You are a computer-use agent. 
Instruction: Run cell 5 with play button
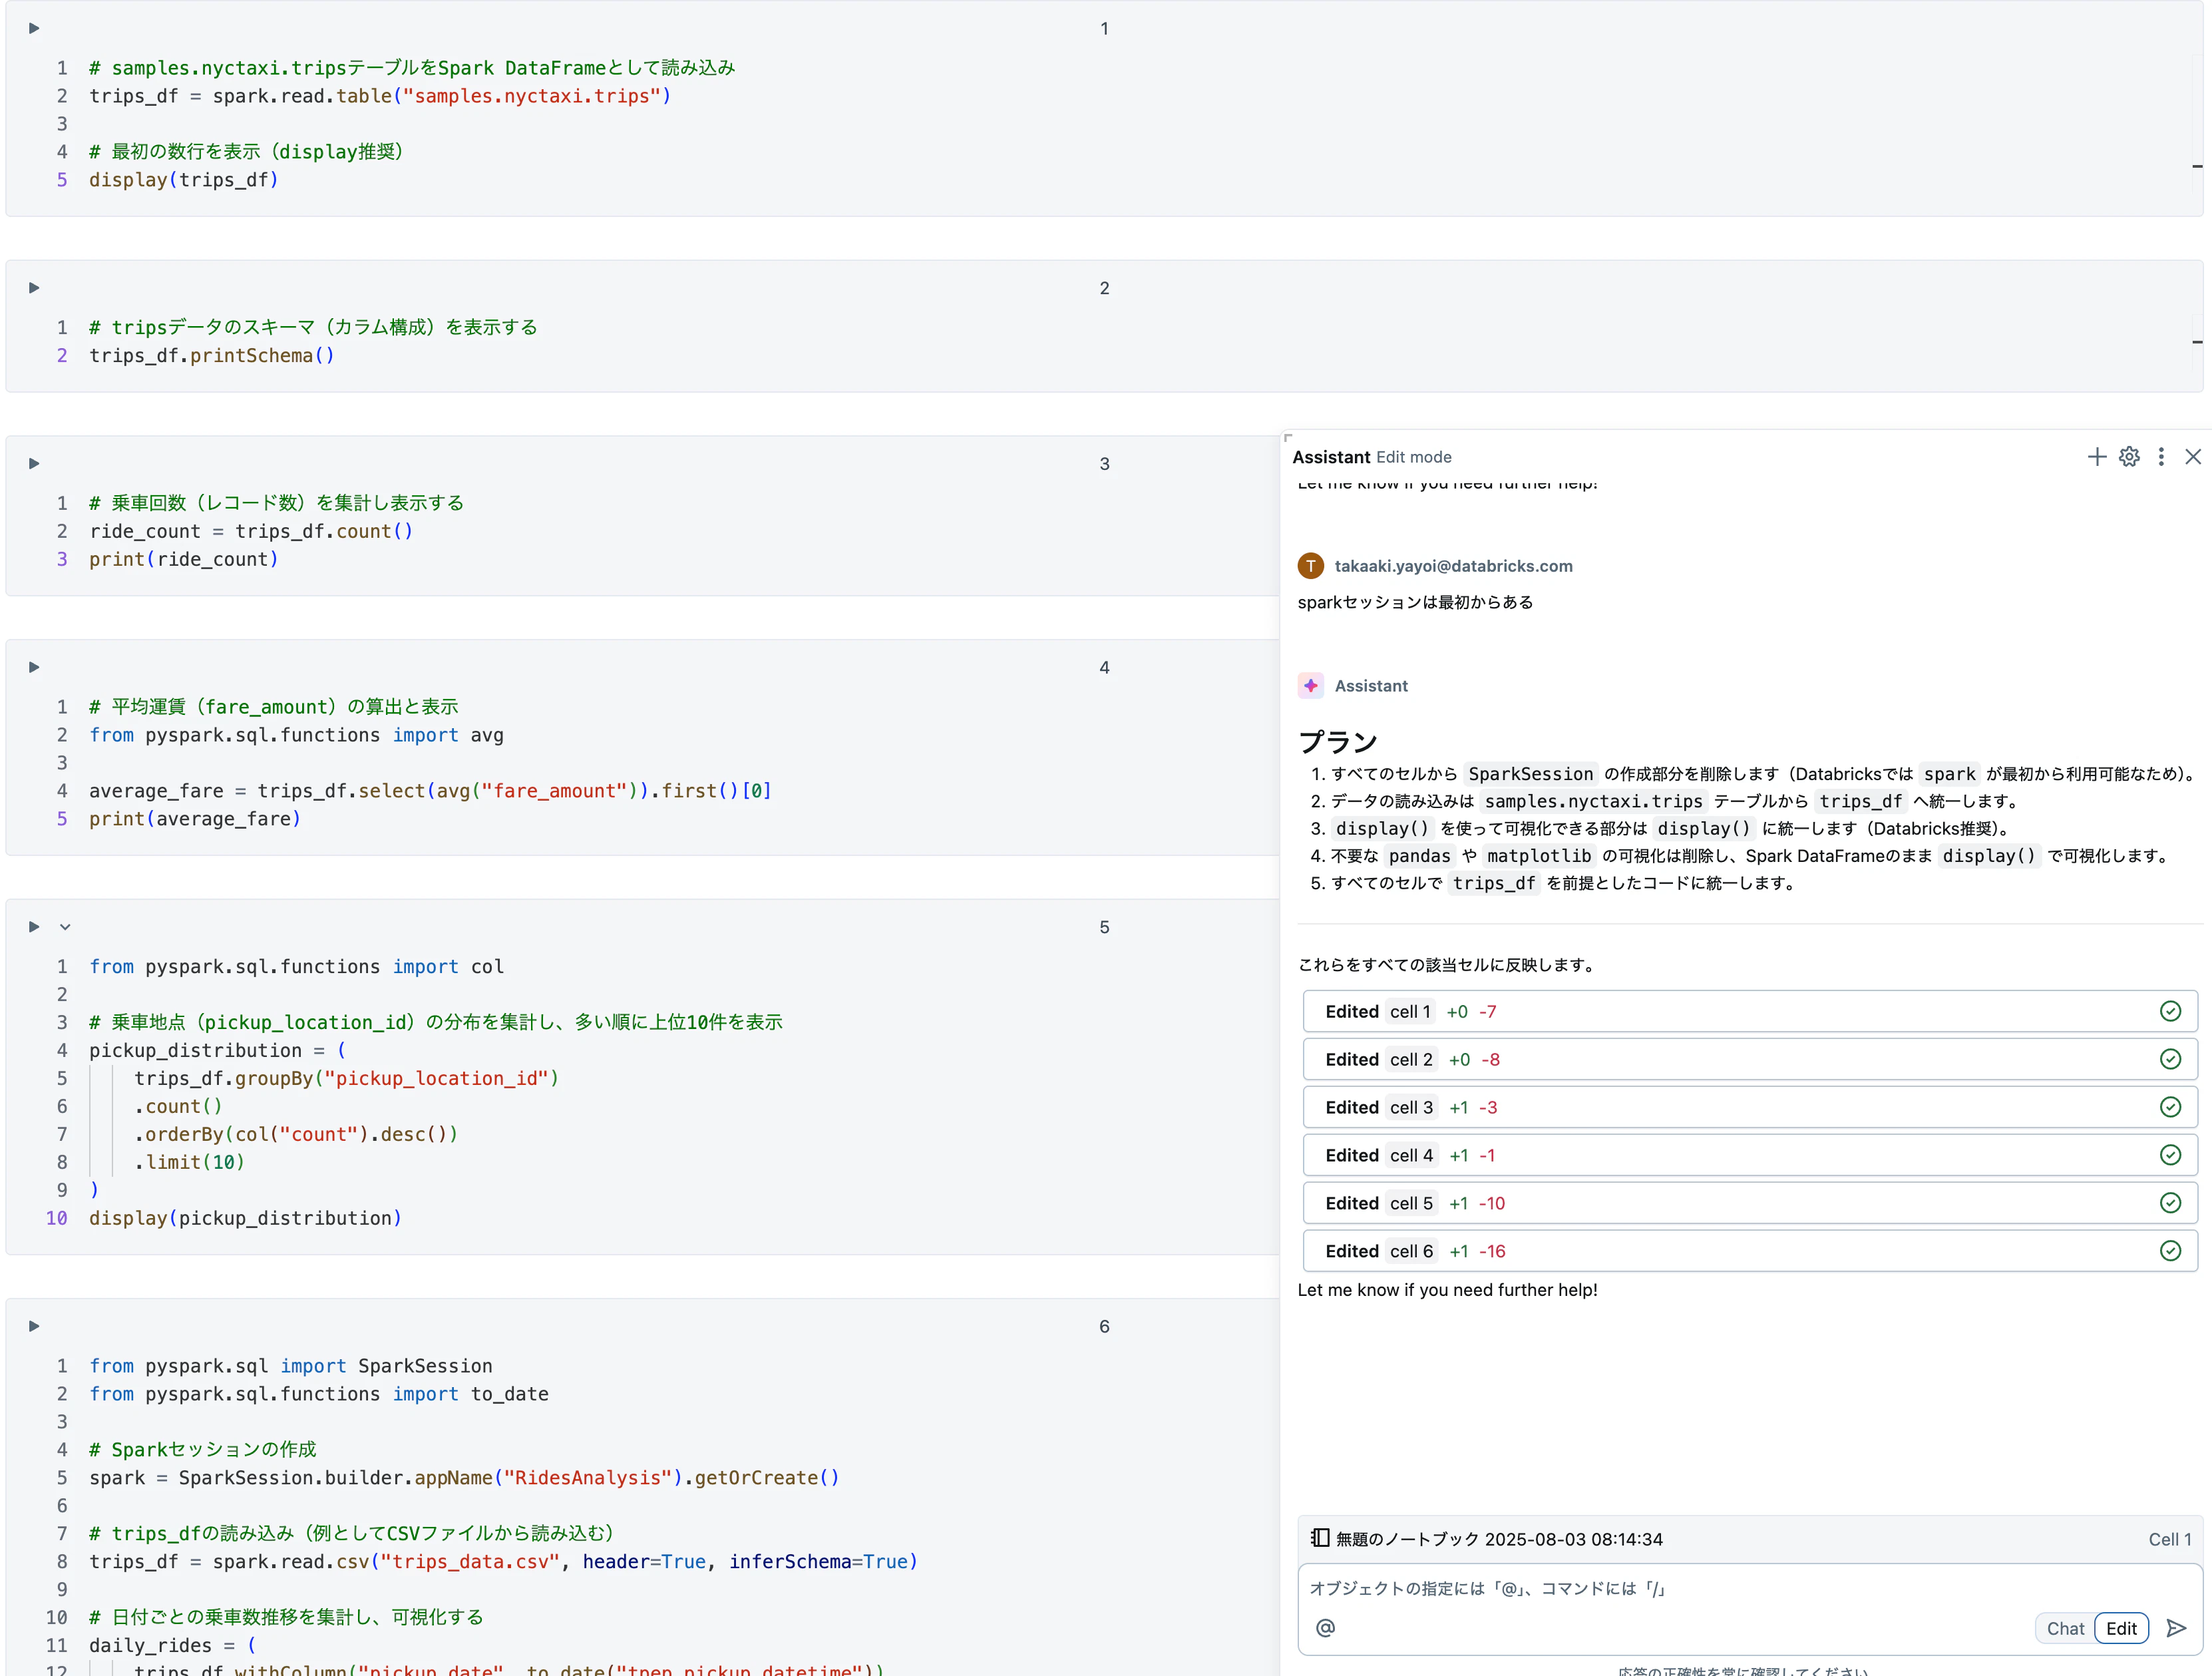(x=34, y=927)
